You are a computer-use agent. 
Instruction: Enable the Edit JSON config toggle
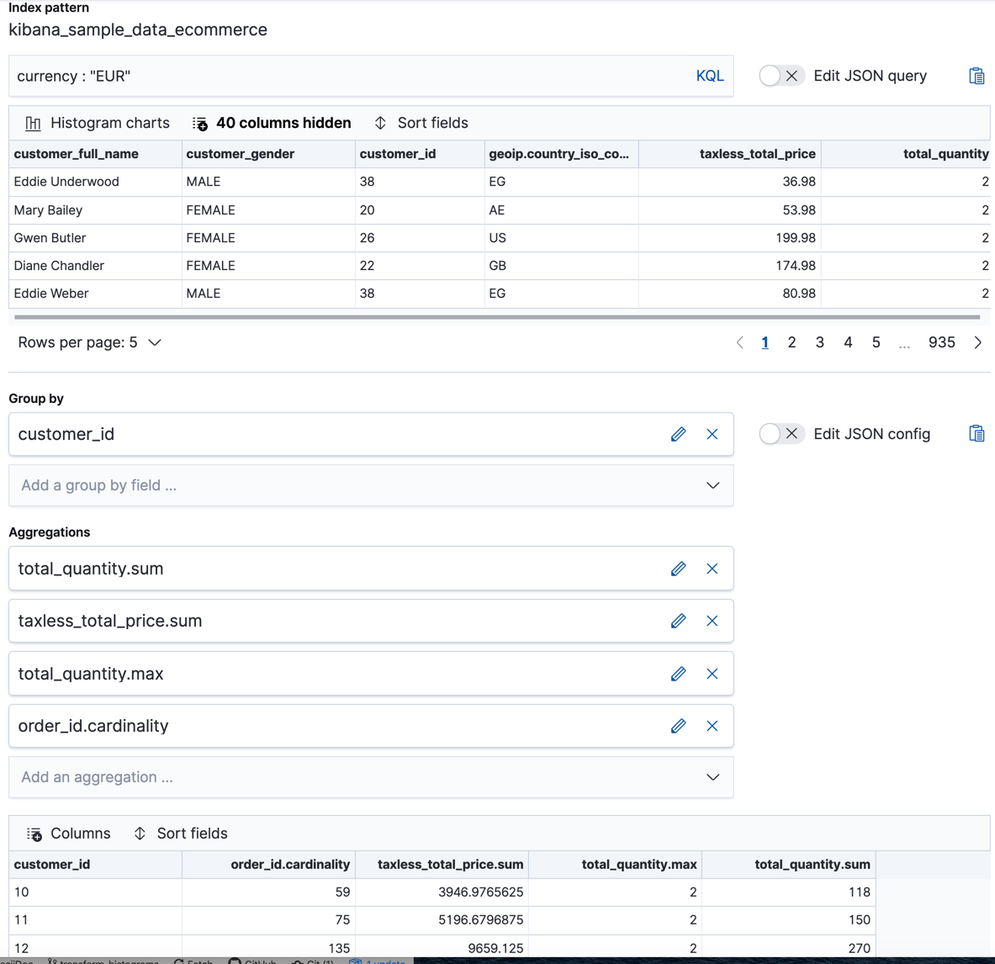coord(781,433)
